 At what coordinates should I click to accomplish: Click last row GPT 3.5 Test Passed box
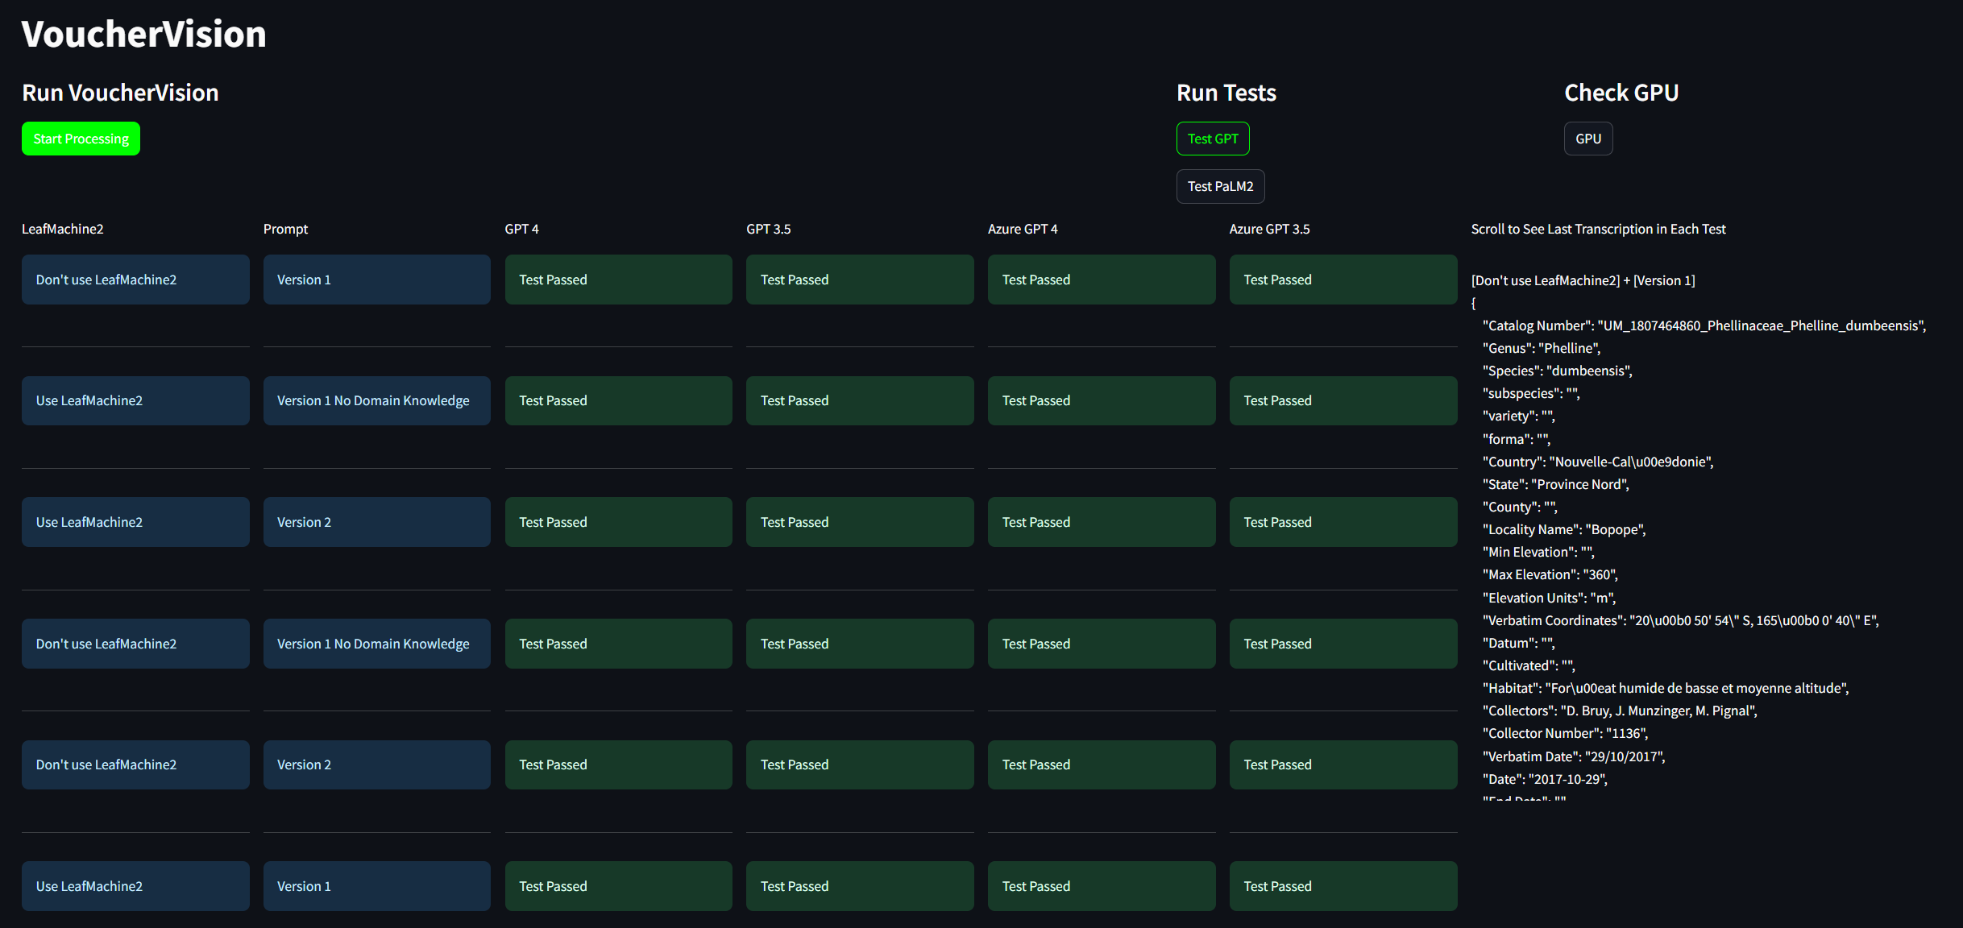pyautogui.click(x=859, y=886)
